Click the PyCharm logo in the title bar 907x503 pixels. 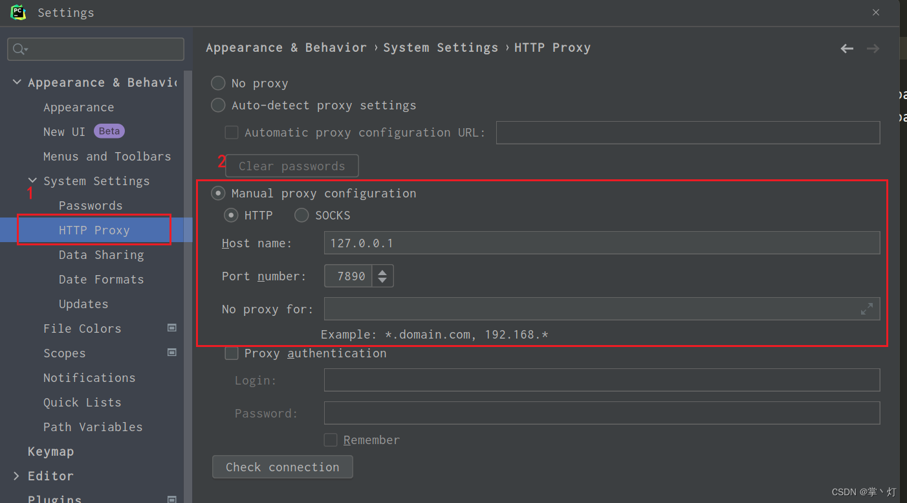tap(17, 12)
